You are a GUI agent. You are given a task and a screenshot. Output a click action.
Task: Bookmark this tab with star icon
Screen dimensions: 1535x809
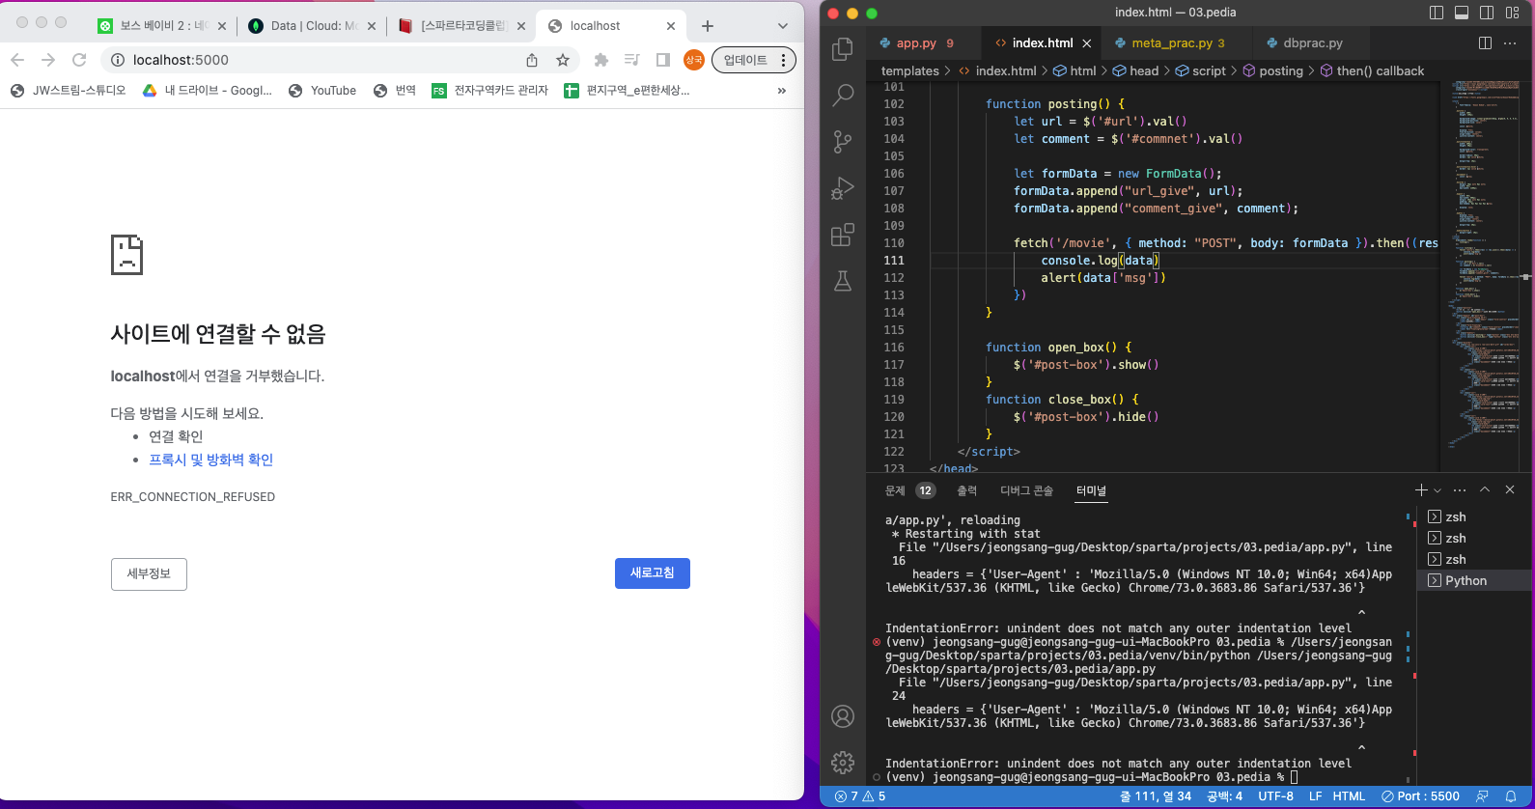click(563, 60)
